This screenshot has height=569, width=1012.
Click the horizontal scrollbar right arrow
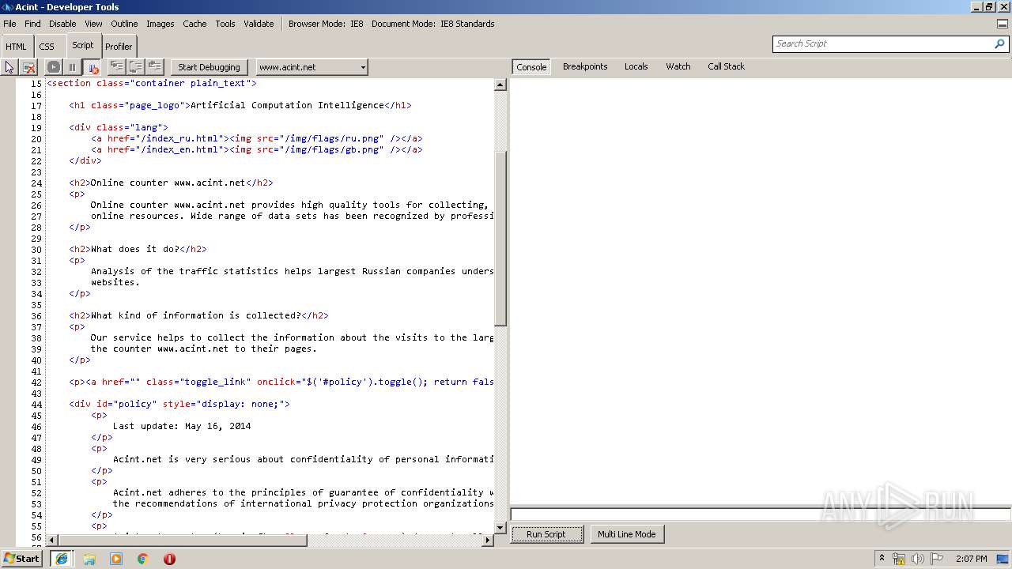point(488,540)
